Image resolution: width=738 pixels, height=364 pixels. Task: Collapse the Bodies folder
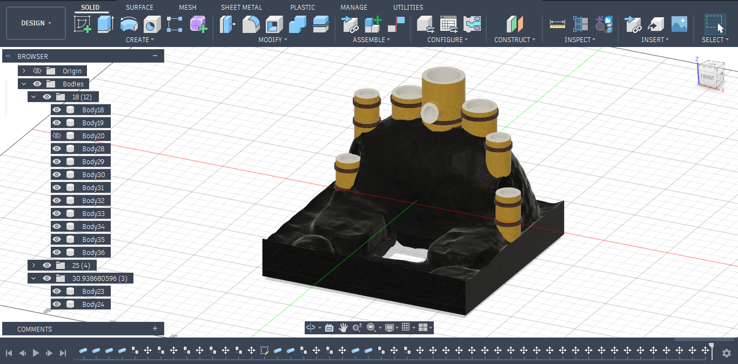tap(24, 84)
